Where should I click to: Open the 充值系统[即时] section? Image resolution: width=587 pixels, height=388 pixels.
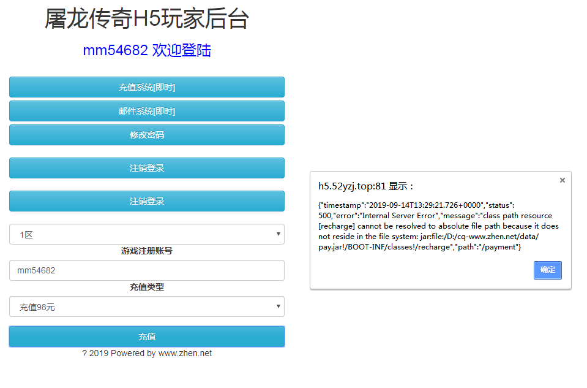(x=147, y=87)
